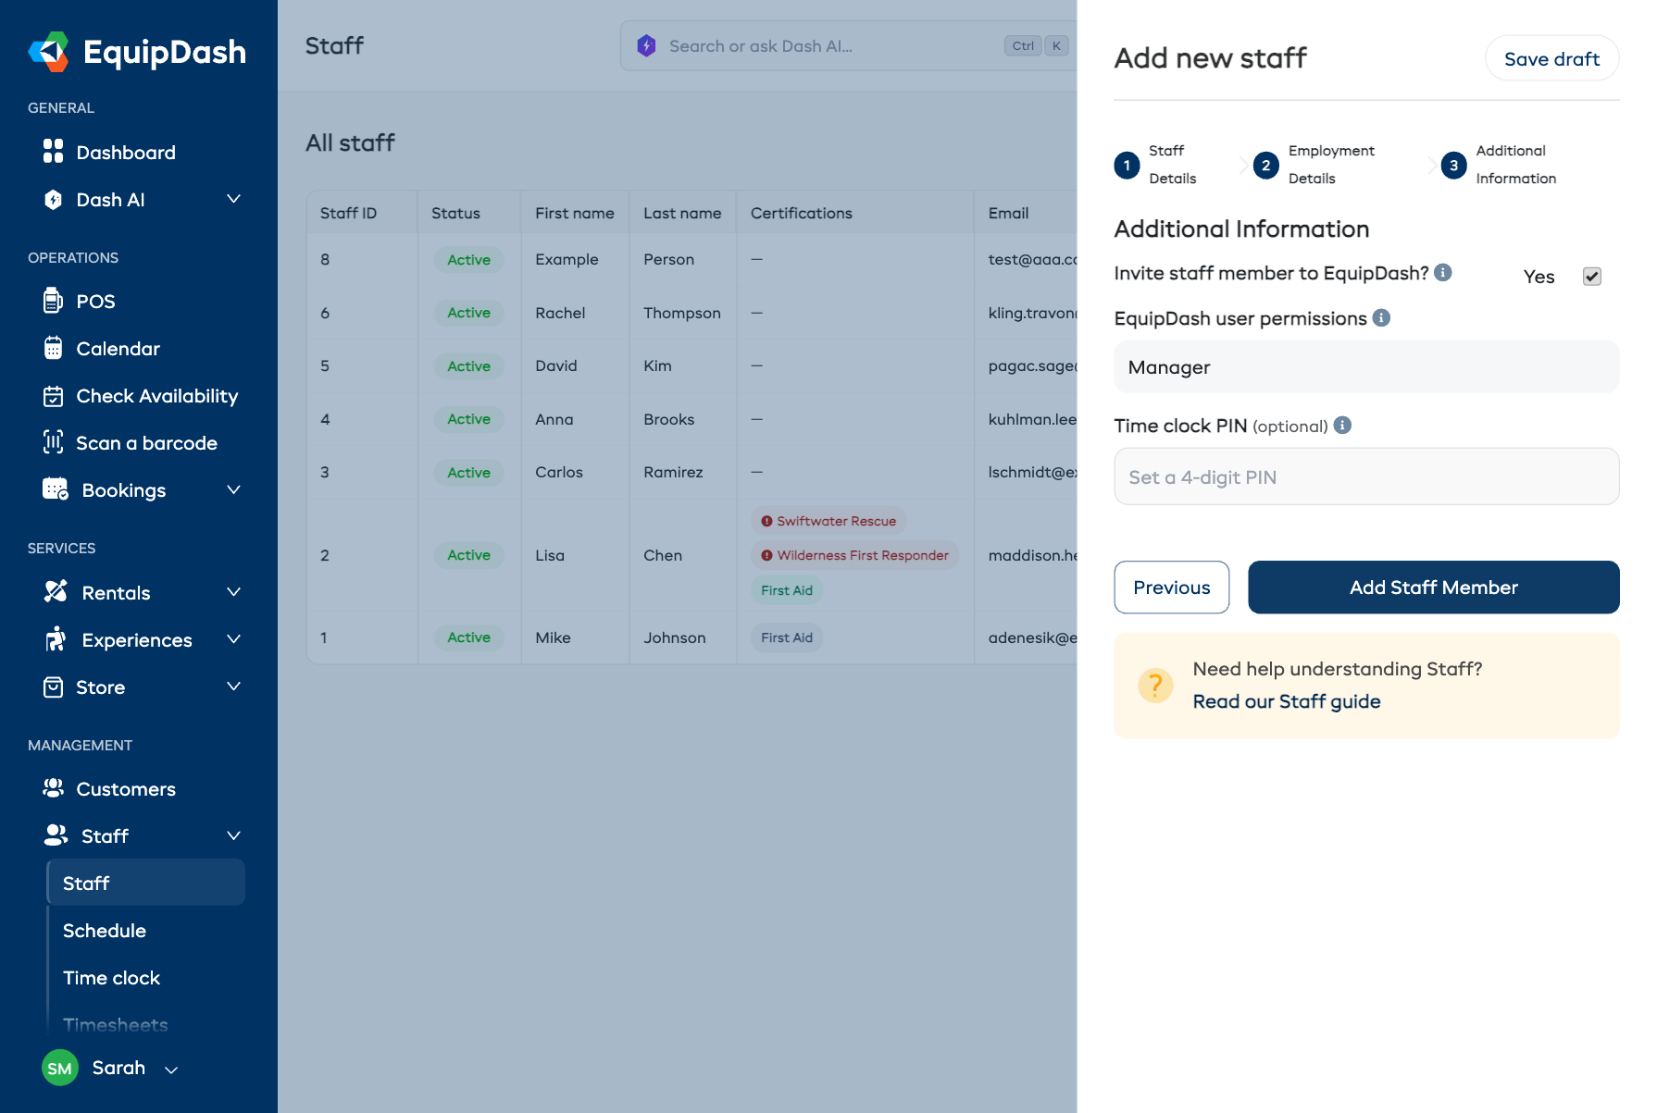Open the Timesheets submenu item
Viewport: 1657px width, 1113px height.
pos(116,1024)
